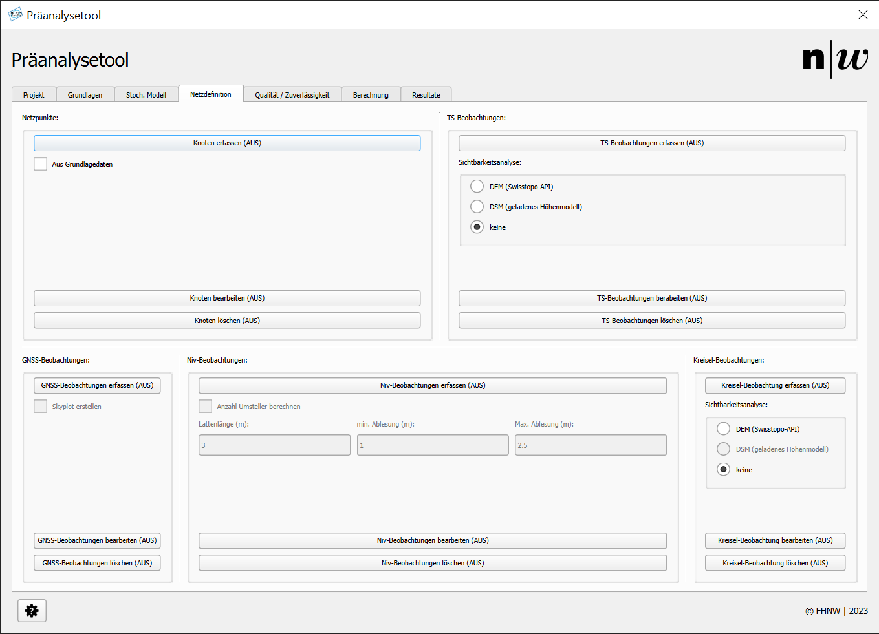The height and width of the screenshot is (634, 879).
Task: Click the '© FHNW | 2023' footer text
Action: (x=836, y=611)
